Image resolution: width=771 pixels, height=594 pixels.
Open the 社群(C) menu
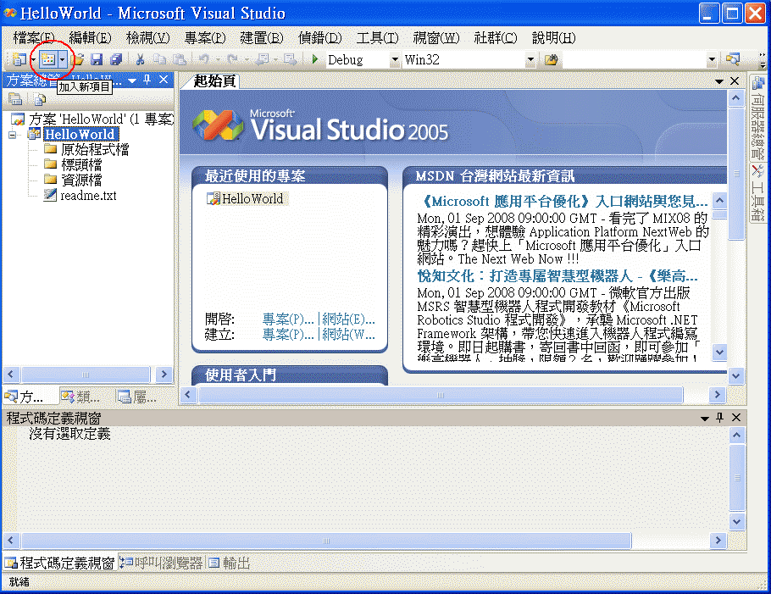coord(496,38)
